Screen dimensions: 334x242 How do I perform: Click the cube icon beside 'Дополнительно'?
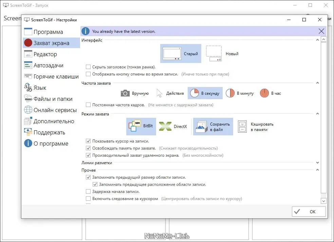[x=28, y=121]
